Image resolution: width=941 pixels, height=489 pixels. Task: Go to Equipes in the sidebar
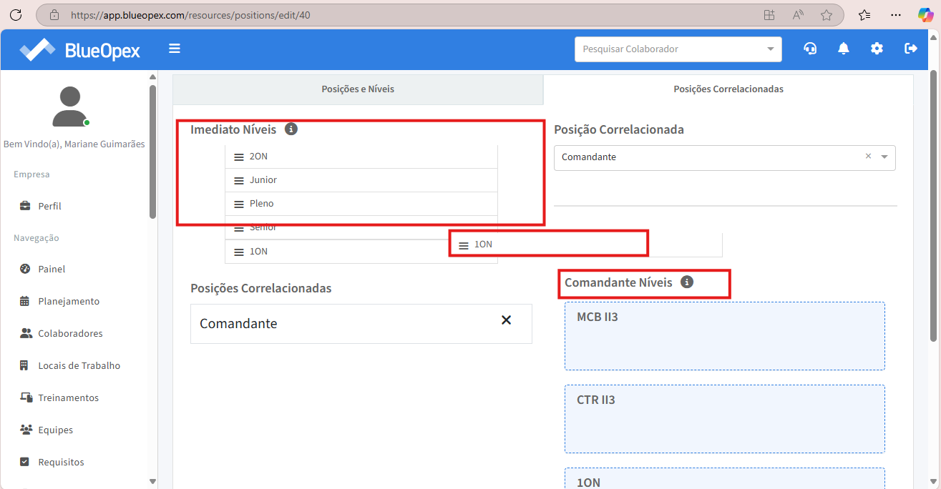click(55, 430)
